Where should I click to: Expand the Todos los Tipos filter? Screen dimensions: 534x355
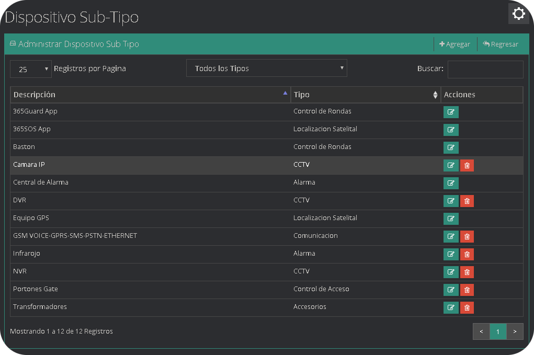[266, 68]
